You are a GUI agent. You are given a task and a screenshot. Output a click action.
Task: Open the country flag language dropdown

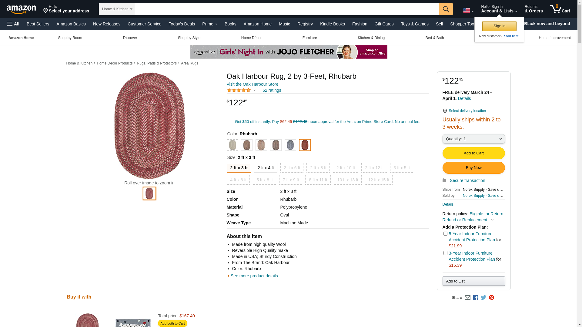(468, 11)
